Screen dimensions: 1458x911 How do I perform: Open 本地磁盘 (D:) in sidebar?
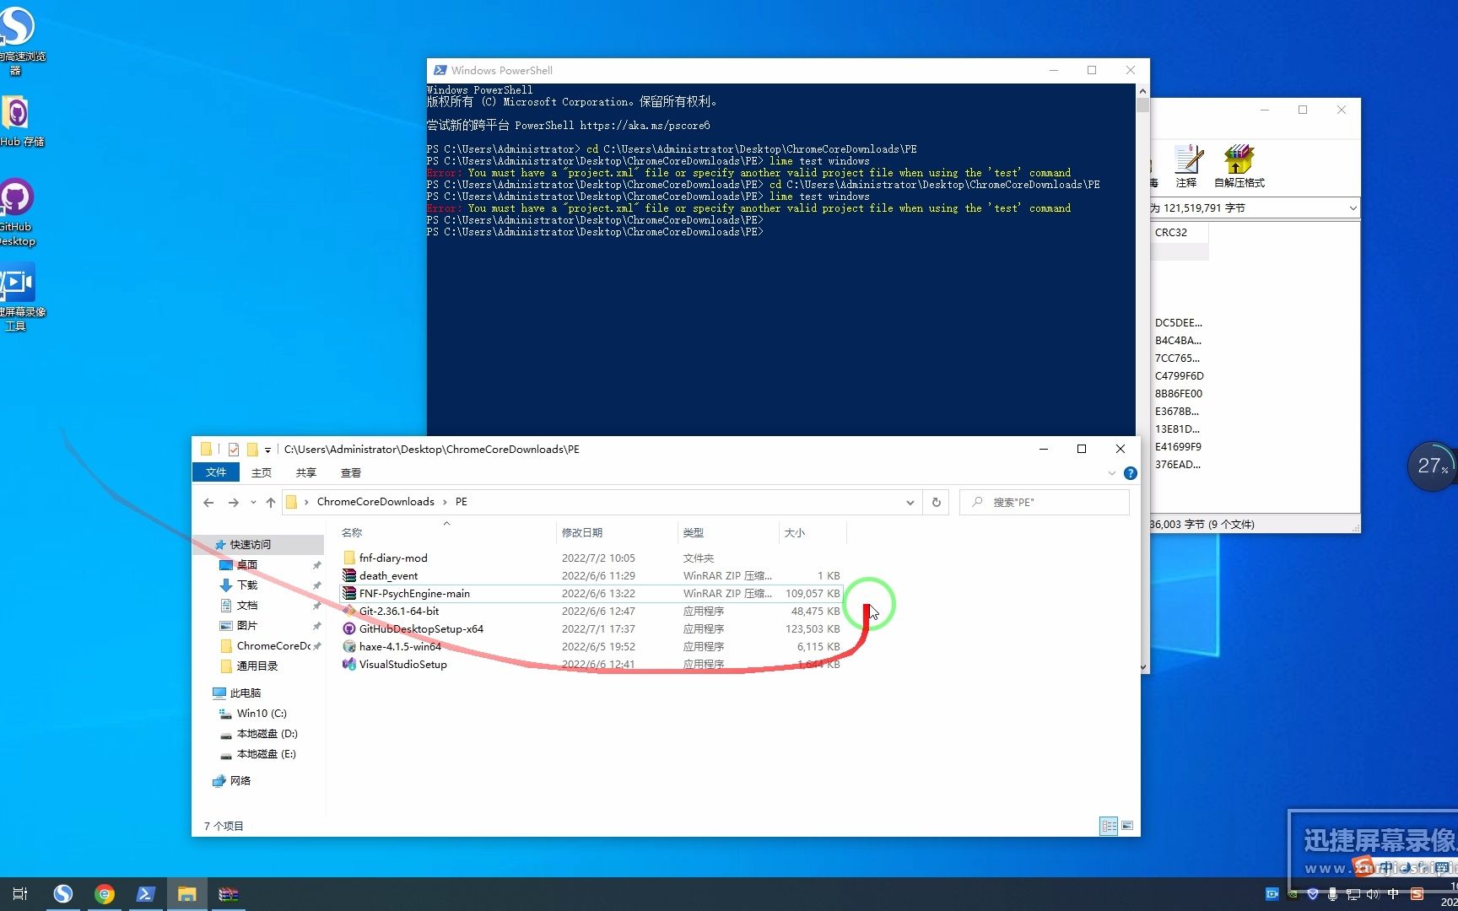pos(267,734)
